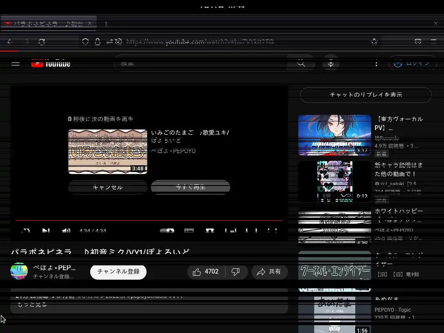This screenshot has height=333, width=444.
Task: Skip to next video in player
Action: (x=46, y=231)
